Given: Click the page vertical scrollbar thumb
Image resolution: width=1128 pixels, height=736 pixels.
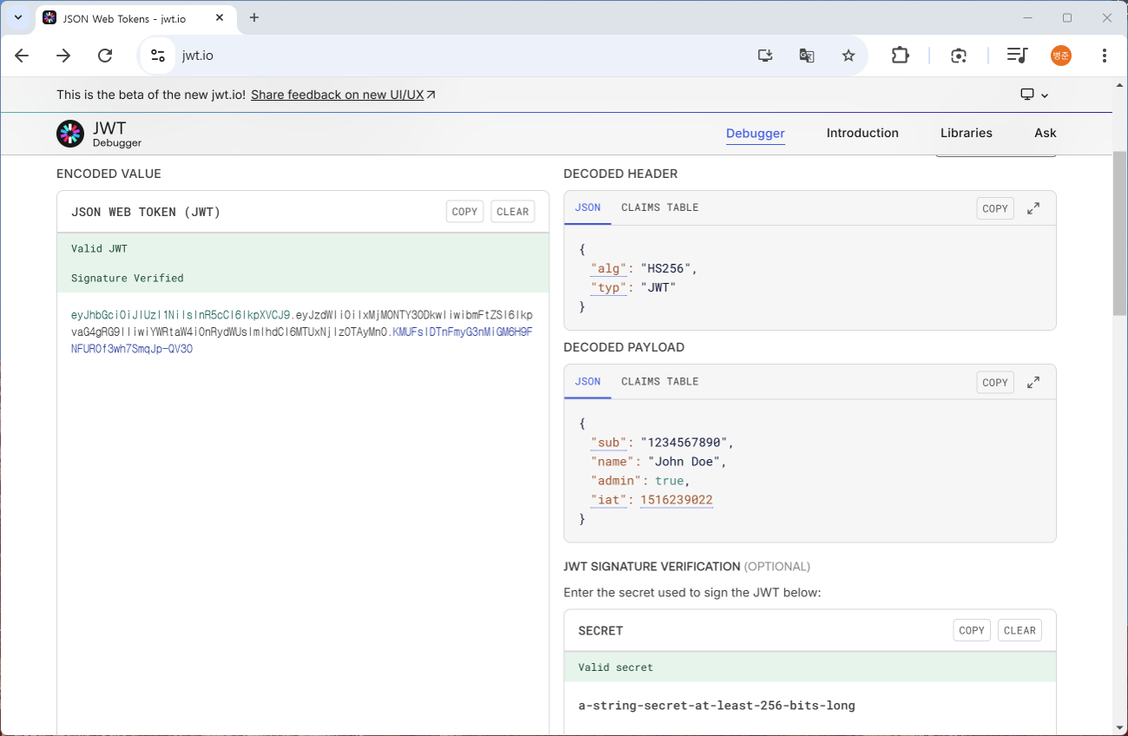Looking at the screenshot, I should coord(1120,233).
